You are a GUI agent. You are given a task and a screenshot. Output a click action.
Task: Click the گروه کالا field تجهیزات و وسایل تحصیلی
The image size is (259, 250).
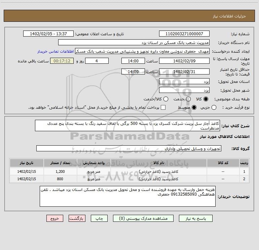coord(129,148)
